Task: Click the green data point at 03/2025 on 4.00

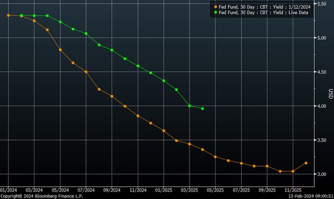Action: click(x=189, y=106)
